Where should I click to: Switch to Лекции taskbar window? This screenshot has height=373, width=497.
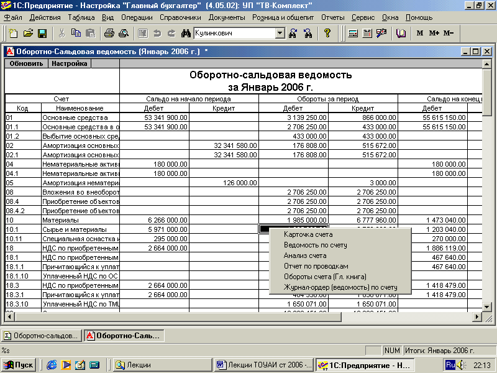(163, 365)
